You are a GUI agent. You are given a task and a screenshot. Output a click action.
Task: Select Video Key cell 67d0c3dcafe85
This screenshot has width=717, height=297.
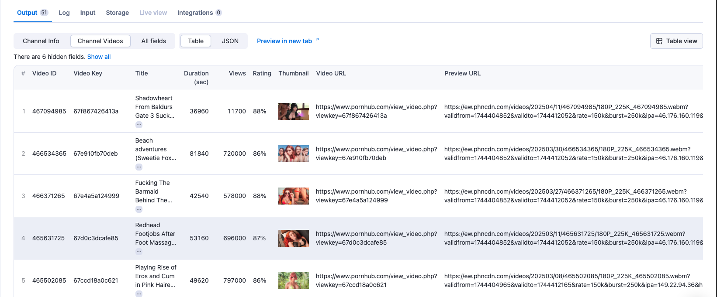(96, 238)
